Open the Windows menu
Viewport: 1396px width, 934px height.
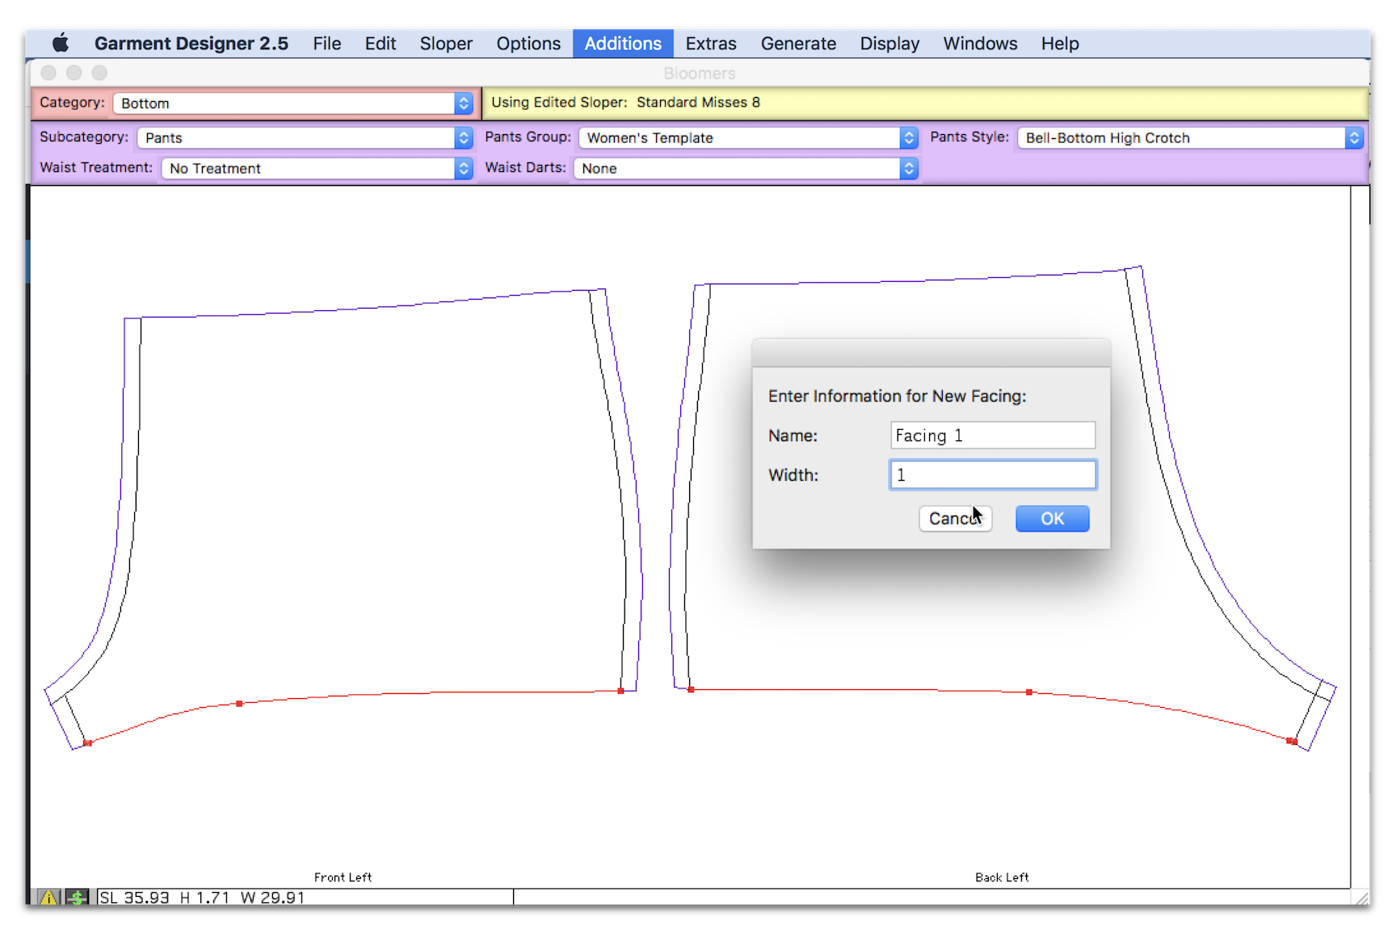(980, 44)
